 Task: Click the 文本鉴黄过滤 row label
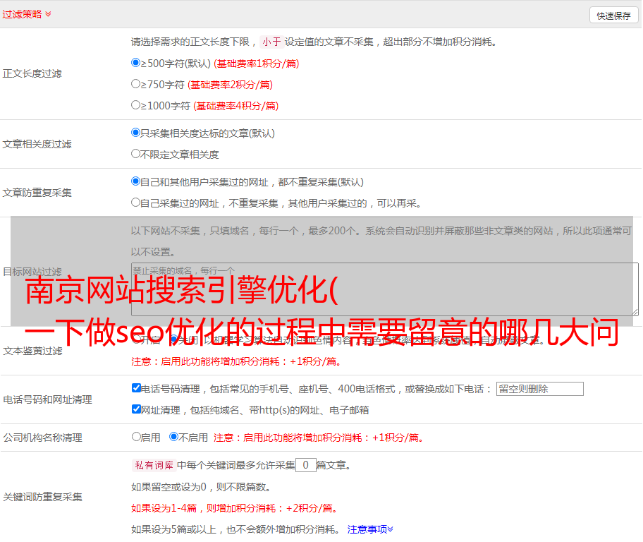[x=33, y=351]
